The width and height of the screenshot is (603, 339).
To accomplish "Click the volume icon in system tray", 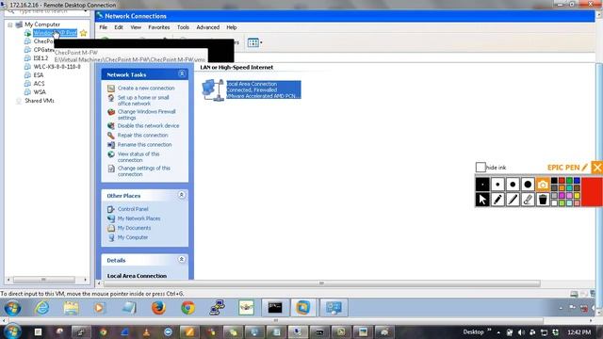I will 521,332.
